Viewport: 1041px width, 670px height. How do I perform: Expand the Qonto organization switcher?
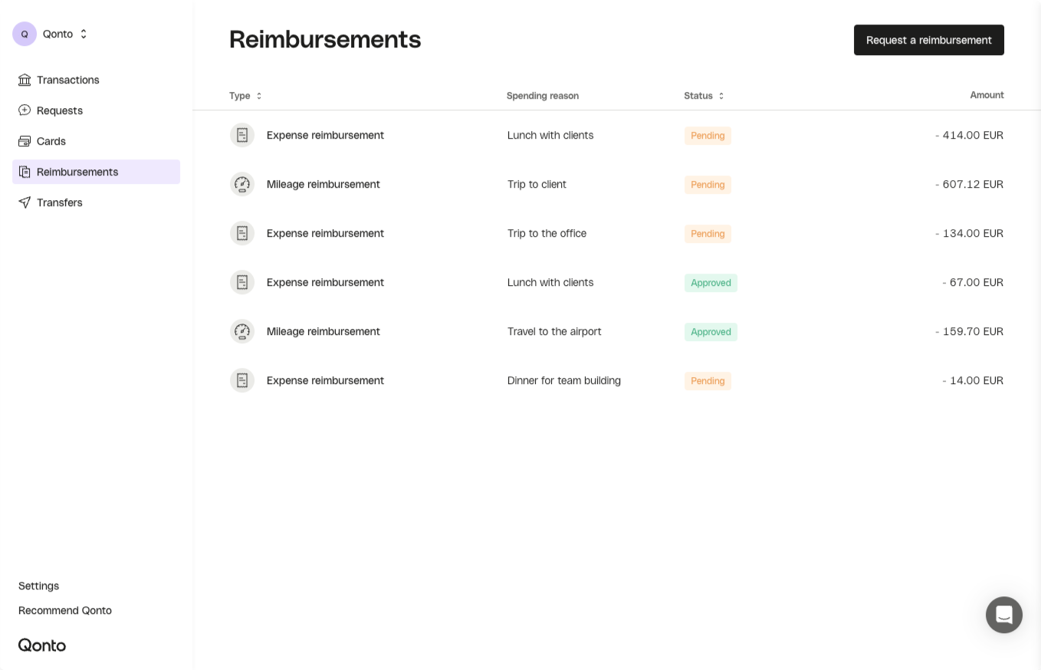coord(84,34)
